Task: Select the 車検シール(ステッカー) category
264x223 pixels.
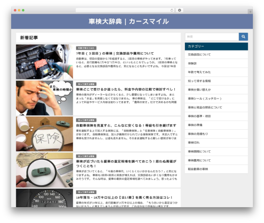Action: click(x=216, y=99)
